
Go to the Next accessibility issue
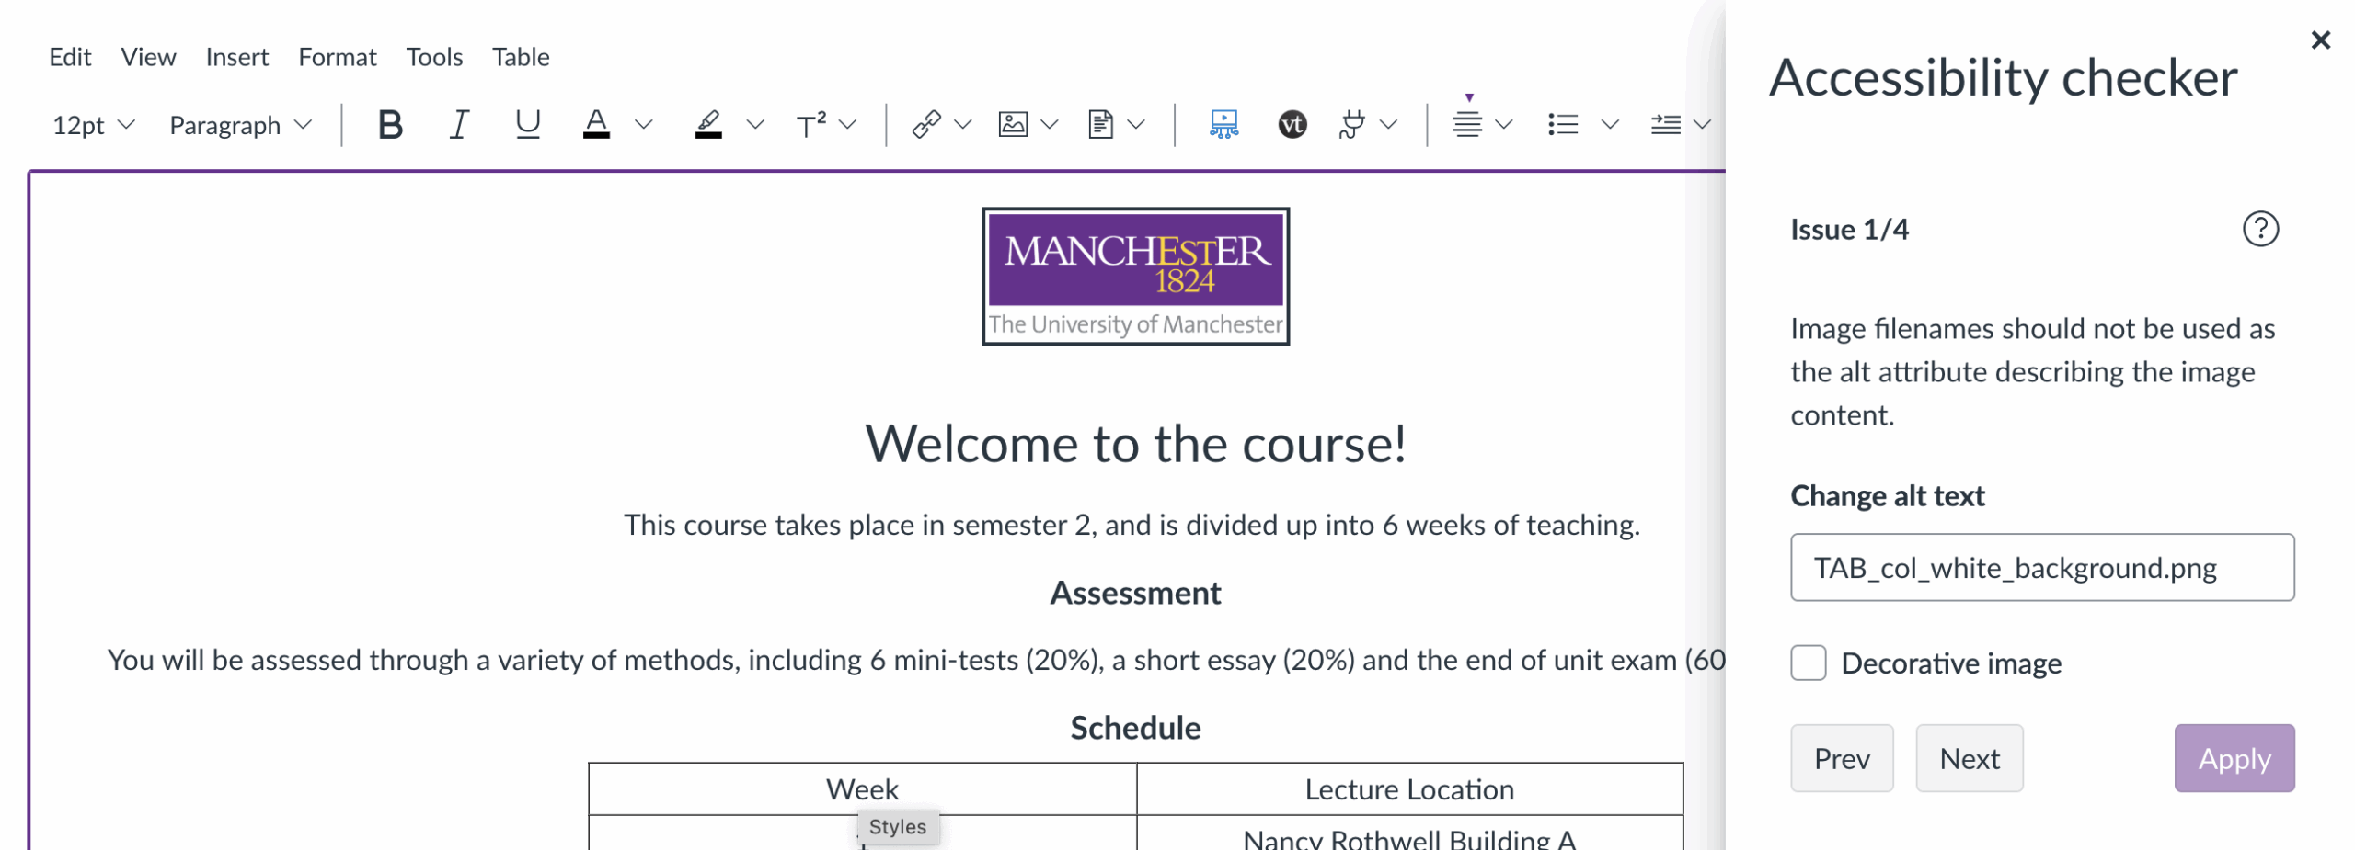[x=1969, y=758]
